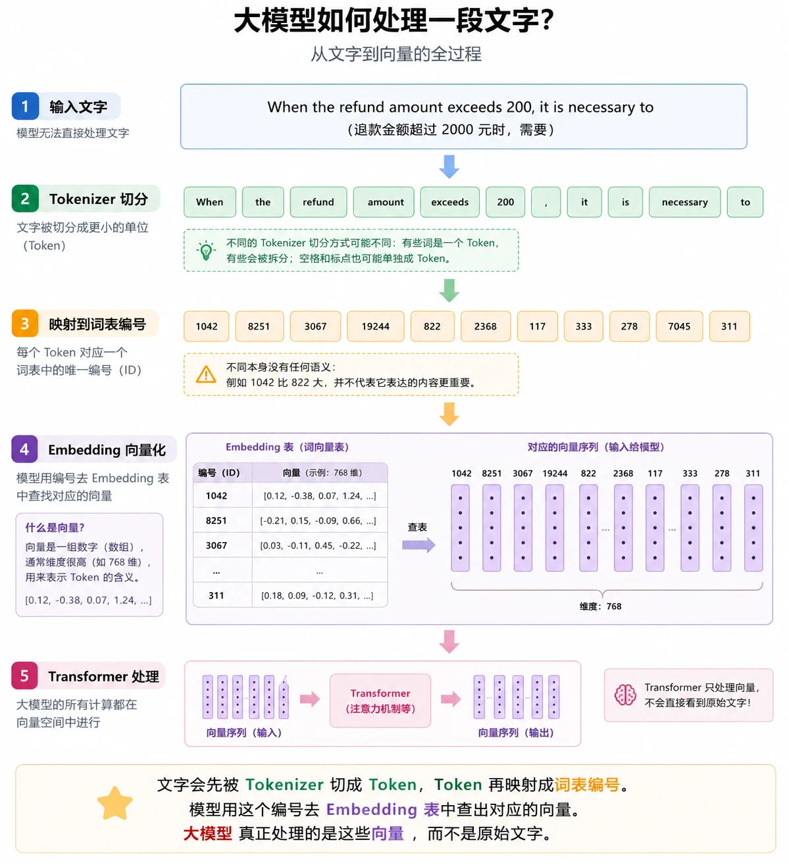The height and width of the screenshot is (863, 789).
Task: Click the yellow star icon
Action: (x=115, y=803)
